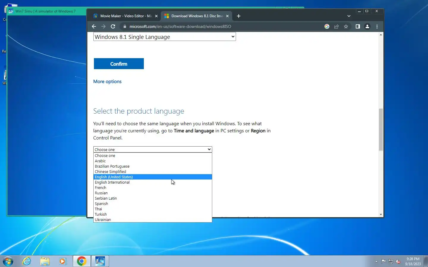Select Arabic language option

153,161
